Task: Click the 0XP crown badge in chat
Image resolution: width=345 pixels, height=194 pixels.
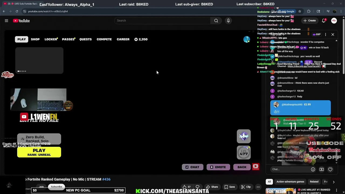Action: coord(316,34)
